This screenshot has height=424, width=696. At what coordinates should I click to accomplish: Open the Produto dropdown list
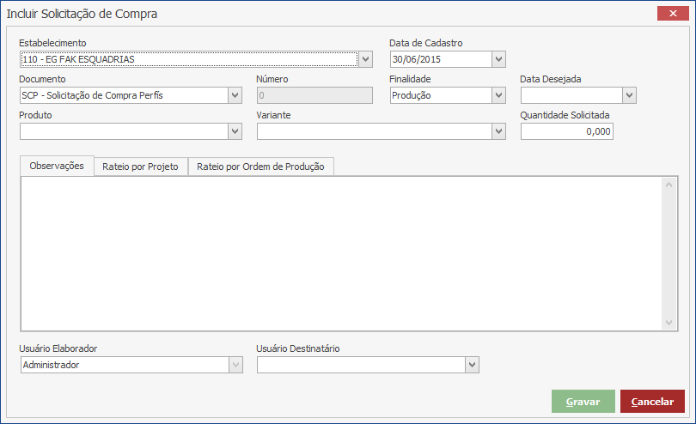(x=235, y=131)
